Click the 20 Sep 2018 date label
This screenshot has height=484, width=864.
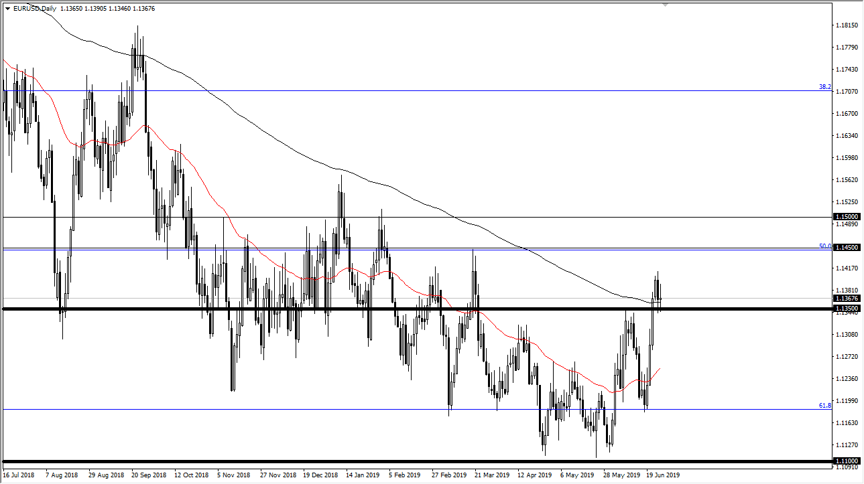pyautogui.click(x=149, y=475)
